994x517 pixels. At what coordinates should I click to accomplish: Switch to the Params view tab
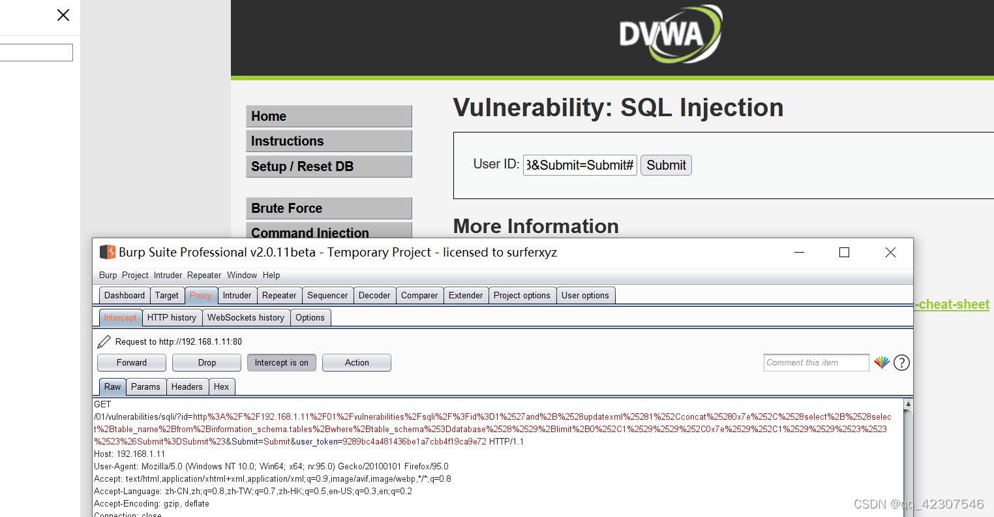point(145,386)
